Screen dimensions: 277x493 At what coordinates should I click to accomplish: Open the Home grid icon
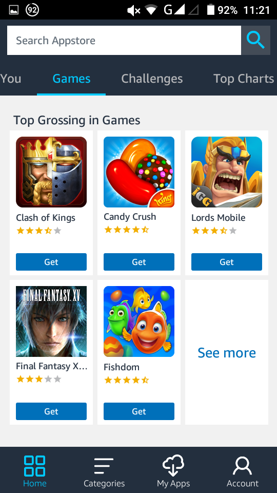(x=34, y=466)
